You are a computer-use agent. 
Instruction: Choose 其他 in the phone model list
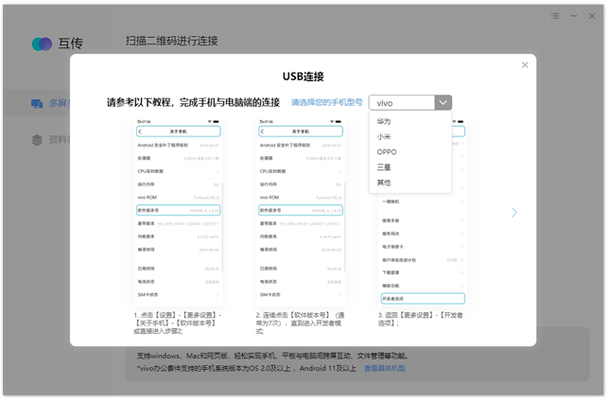pyautogui.click(x=383, y=183)
